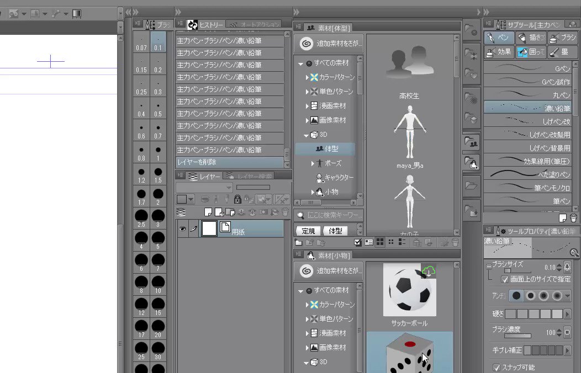Collapse すべての素材 tree in 体型 panel
Image resolution: width=581 pixels, height=373 pixels.
[301, 63]
